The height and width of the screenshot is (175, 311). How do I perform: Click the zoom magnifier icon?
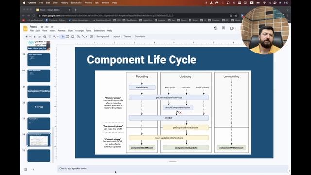54,37
